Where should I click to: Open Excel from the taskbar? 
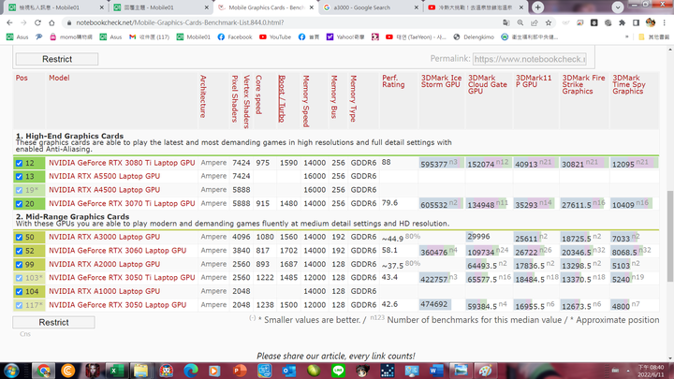[x=116, y=371]
